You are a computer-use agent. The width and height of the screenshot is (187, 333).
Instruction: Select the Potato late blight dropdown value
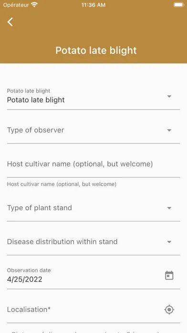pyautogui.click(x=36, y=100)
